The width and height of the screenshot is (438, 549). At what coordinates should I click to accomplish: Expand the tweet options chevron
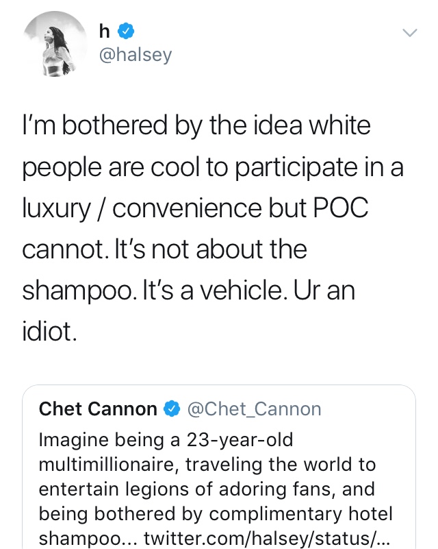tap(409, 34)
